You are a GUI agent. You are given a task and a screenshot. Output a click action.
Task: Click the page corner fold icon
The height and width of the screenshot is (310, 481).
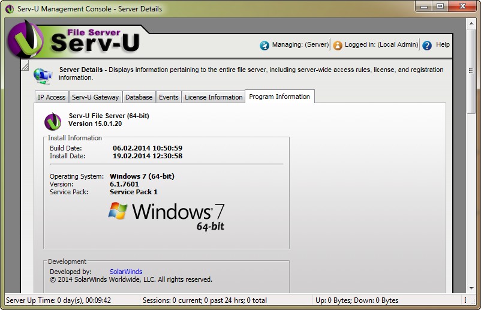(x=25, y=65)
